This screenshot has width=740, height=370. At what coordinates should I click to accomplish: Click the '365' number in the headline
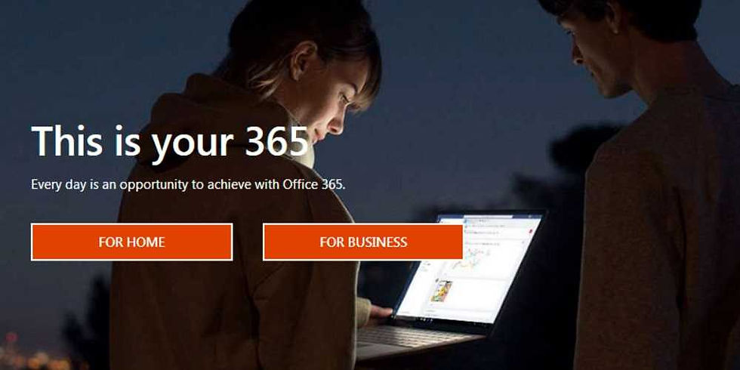pyautogui.click(x=277, y=142)
